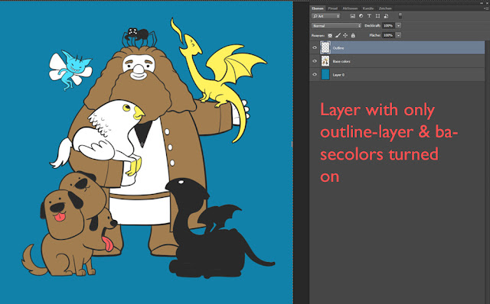This screenshot has width=490, height=304.
Task: Select the Layer 0 name
Action: (338, 75)
